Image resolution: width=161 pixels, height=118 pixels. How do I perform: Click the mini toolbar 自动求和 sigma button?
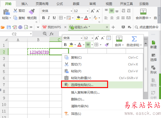134,42
